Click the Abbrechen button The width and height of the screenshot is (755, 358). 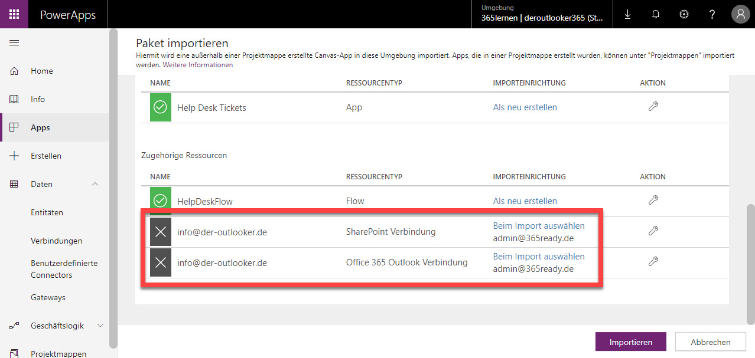pos(710,342)
